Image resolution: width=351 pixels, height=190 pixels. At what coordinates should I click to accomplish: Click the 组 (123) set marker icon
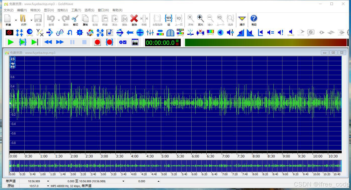pyautogui.click(x=168, y=19)
